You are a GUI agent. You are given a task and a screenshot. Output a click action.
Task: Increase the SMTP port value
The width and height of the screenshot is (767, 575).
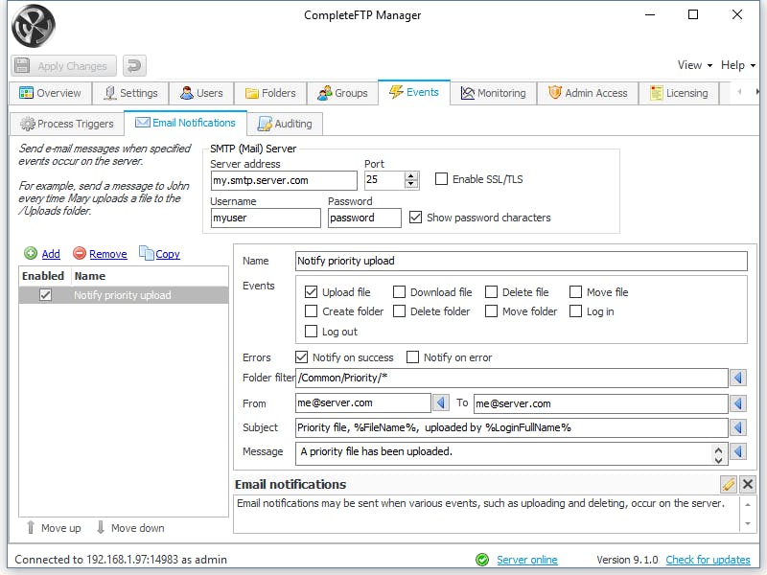[412, 176]
